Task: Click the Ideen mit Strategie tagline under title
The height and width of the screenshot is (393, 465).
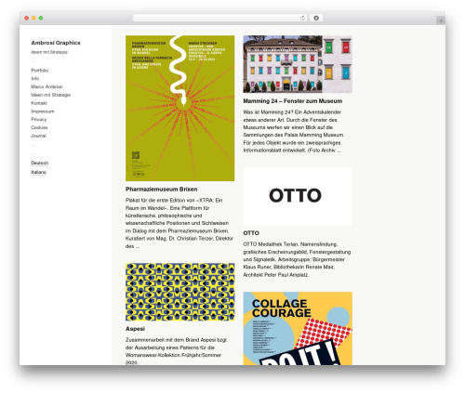Action: tap(49, 52)
